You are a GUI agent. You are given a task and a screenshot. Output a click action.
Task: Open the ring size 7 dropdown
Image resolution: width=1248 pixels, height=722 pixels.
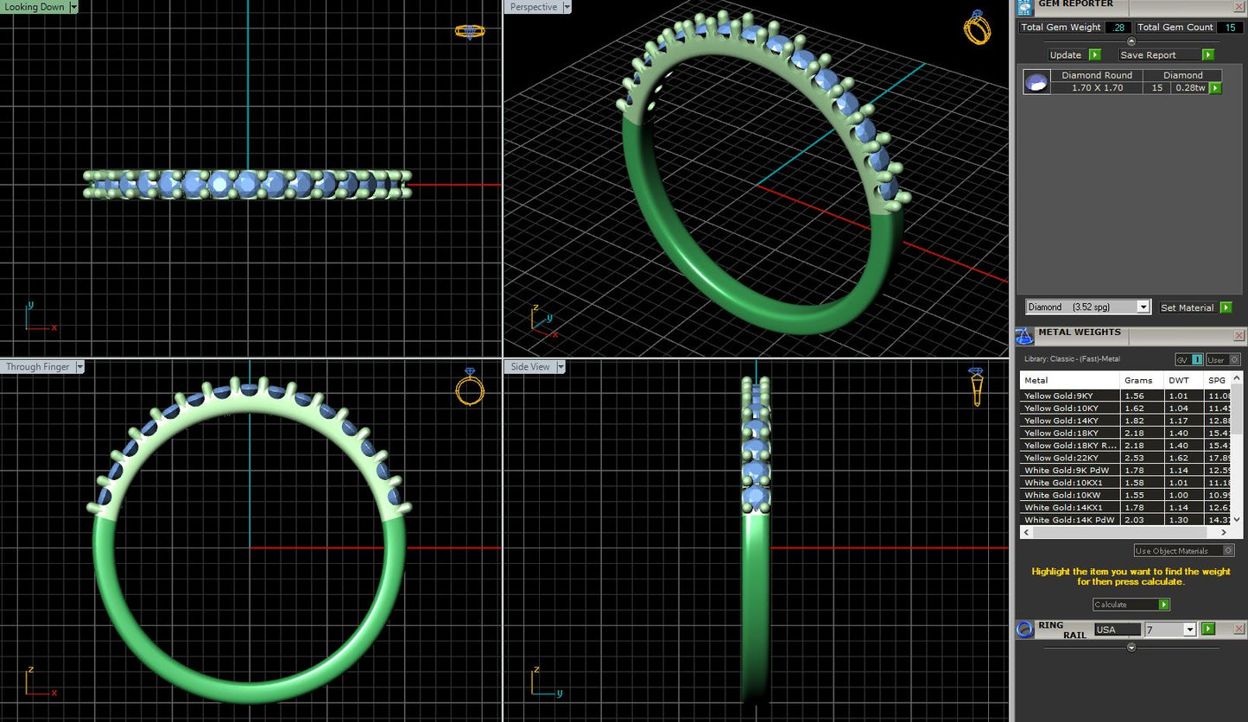point(1189,630)
